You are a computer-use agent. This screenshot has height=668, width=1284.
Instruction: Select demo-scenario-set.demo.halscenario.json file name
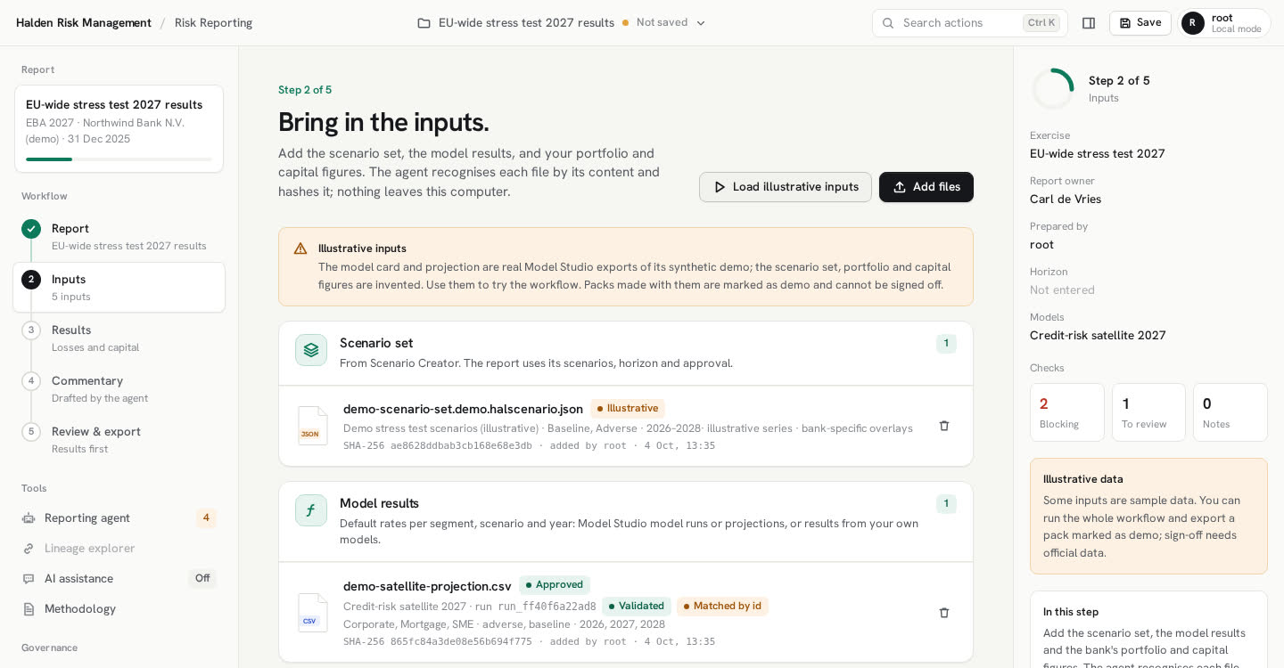pos(463,409)
